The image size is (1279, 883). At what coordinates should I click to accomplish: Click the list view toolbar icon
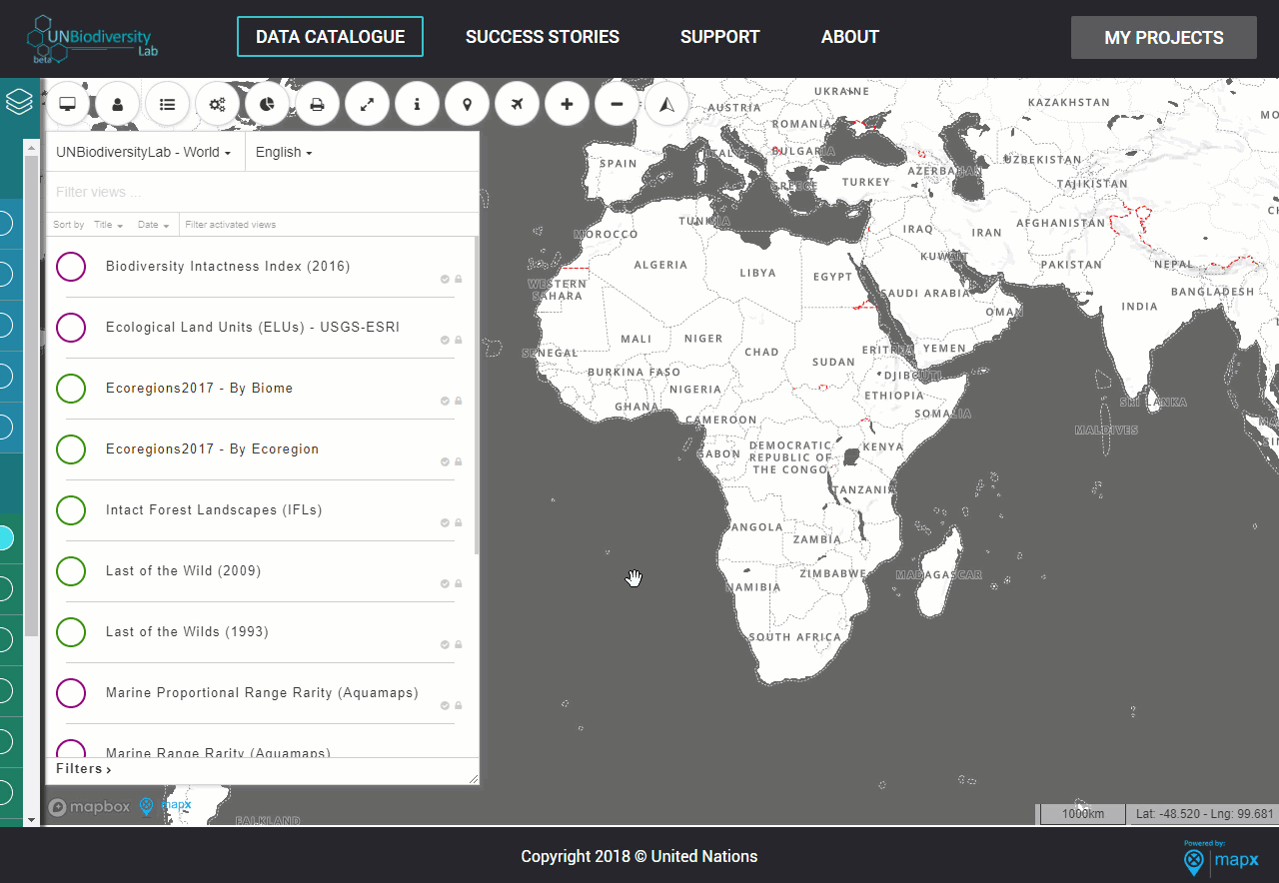pyautogui.click(x=168, y=104)
